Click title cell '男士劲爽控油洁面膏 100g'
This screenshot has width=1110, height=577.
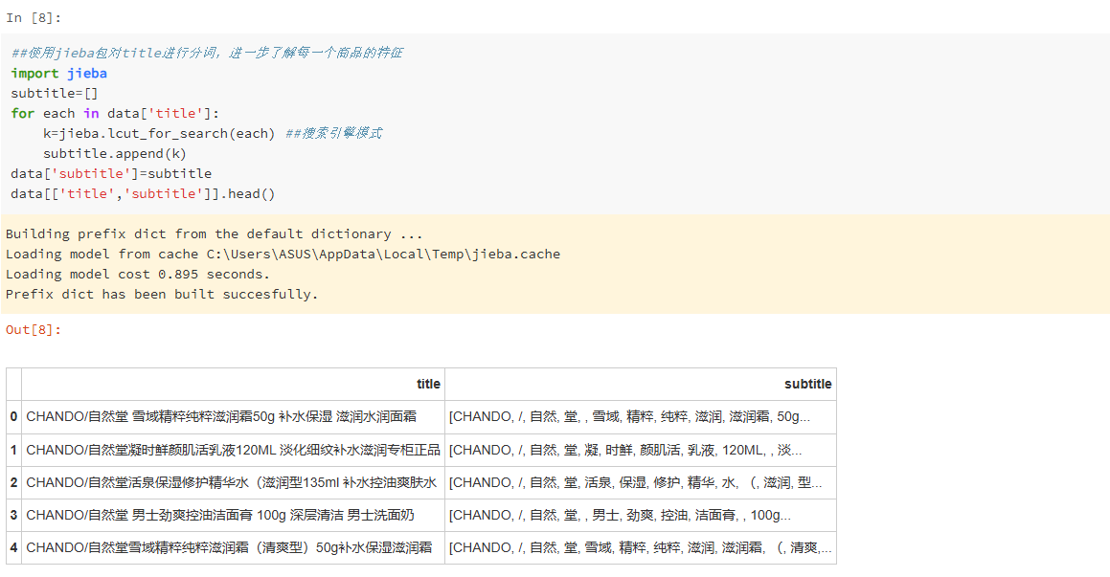coord(233,516)
